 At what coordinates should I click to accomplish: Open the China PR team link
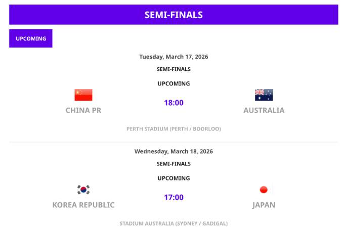tap(83, 110)
